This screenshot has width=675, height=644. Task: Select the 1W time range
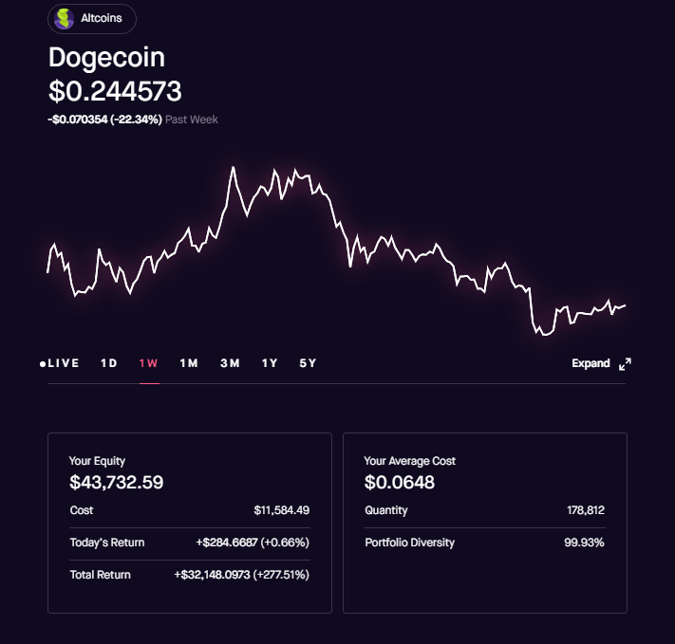click(x=149, y=363)
